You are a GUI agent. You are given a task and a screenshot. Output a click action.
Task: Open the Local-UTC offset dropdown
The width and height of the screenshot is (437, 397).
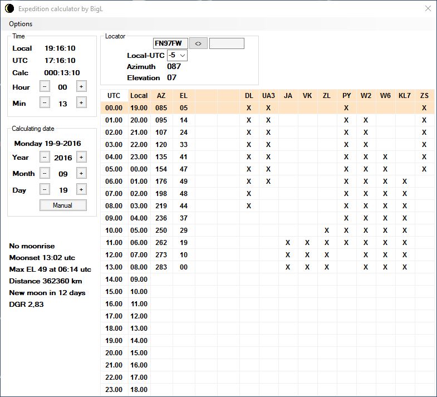(x=177, y=55)
